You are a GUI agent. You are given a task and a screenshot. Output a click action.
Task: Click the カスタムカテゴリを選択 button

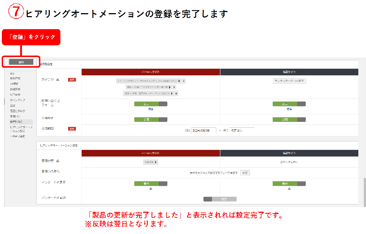click(x=289, y=81)
